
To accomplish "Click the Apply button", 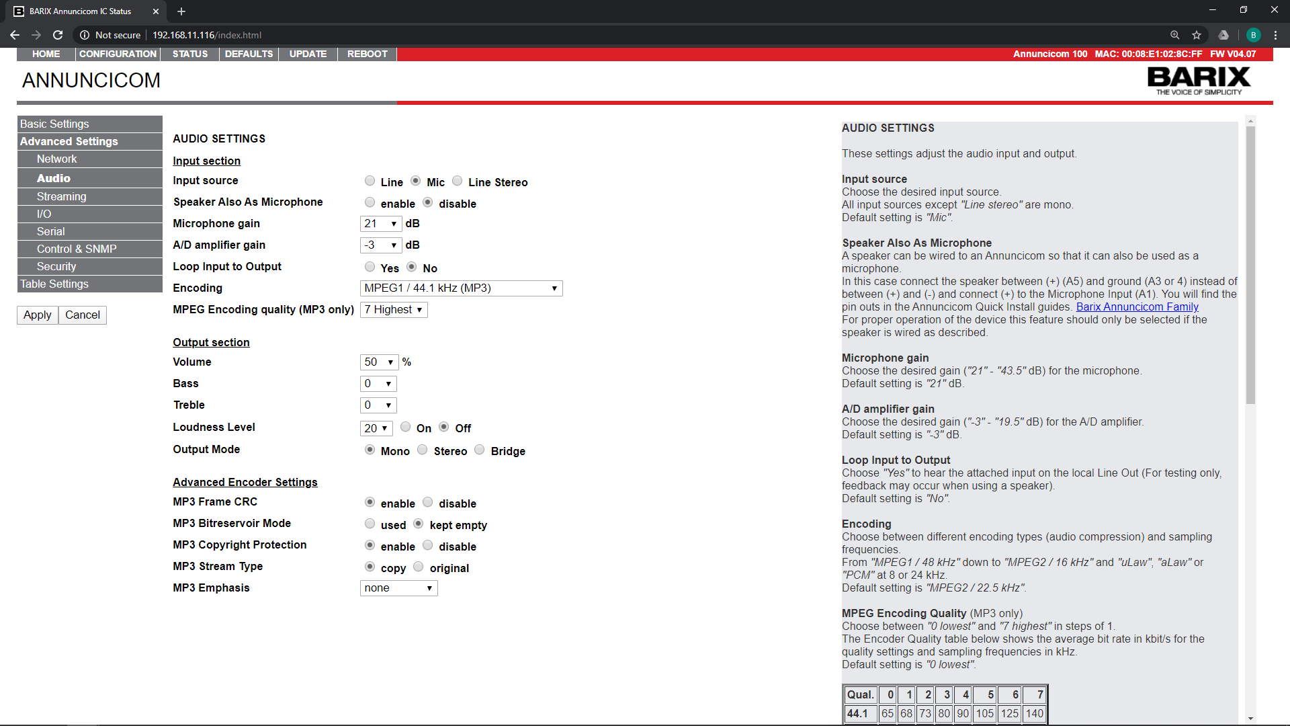I will coord(37,315).
